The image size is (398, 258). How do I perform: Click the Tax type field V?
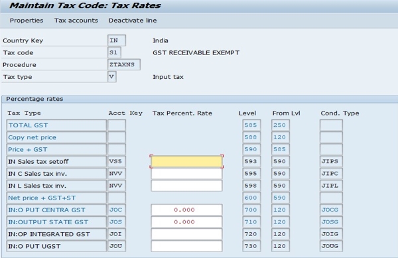(112, 77)
